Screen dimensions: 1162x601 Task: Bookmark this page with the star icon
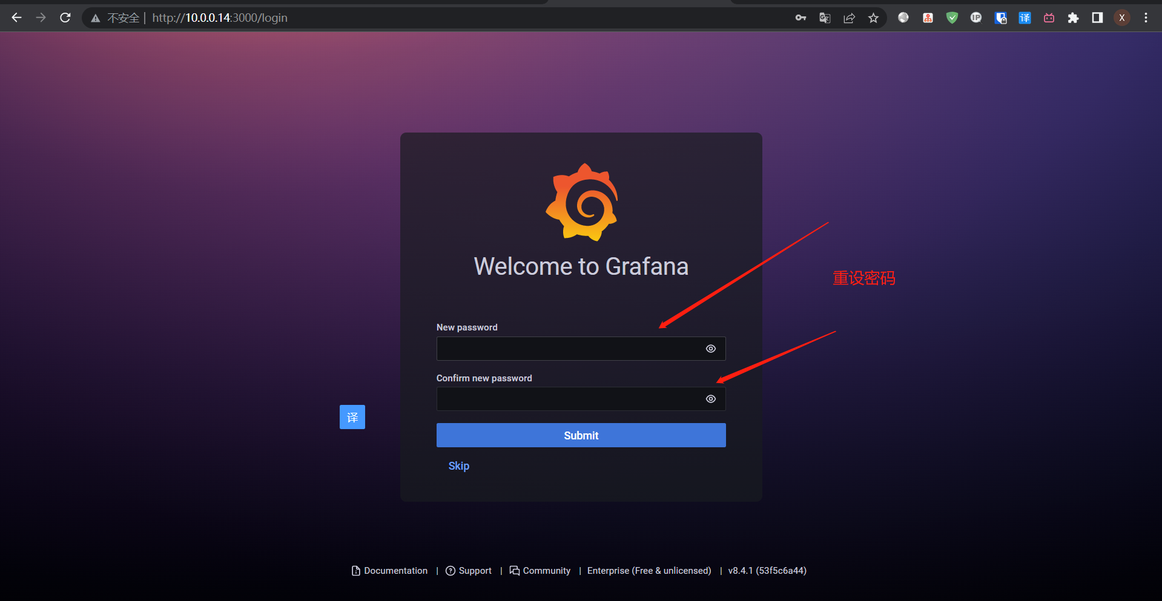tap(873, 18)
